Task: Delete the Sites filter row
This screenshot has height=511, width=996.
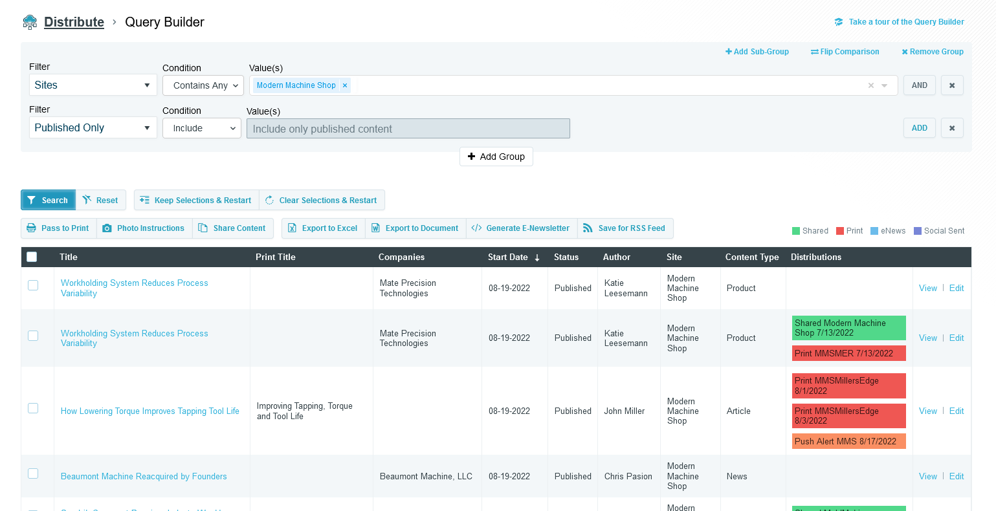Action: coord(951,85)
